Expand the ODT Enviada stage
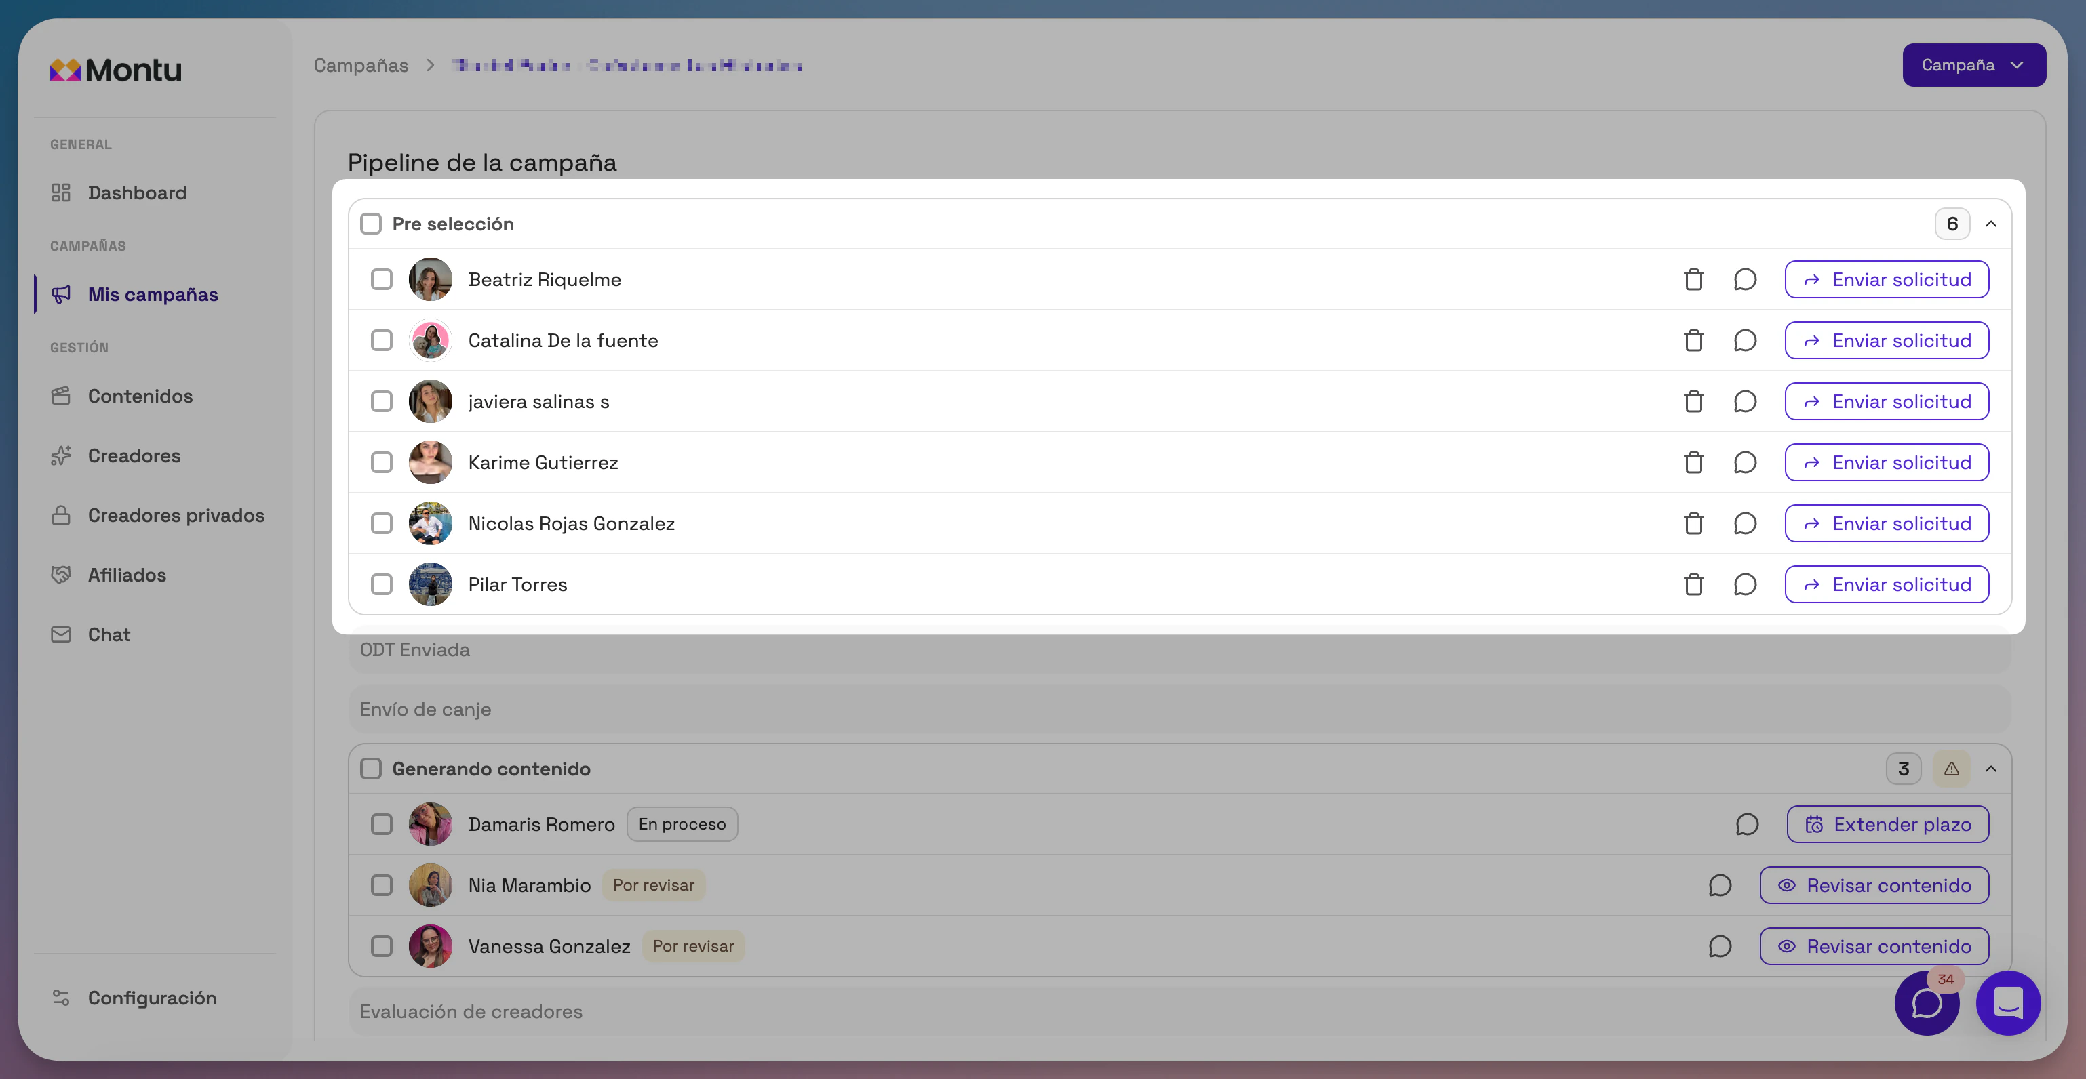 point(1179,649)
